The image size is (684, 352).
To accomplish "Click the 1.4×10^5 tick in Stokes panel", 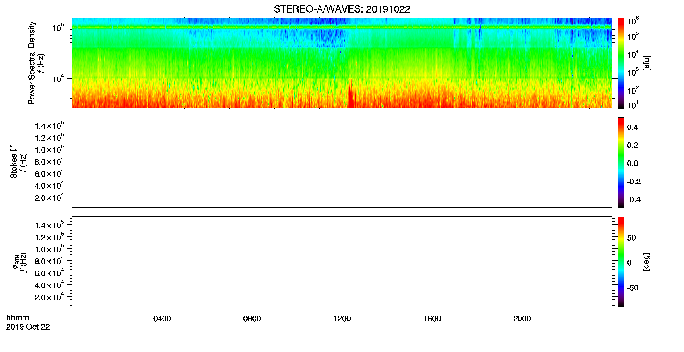I will coord(49,125).
